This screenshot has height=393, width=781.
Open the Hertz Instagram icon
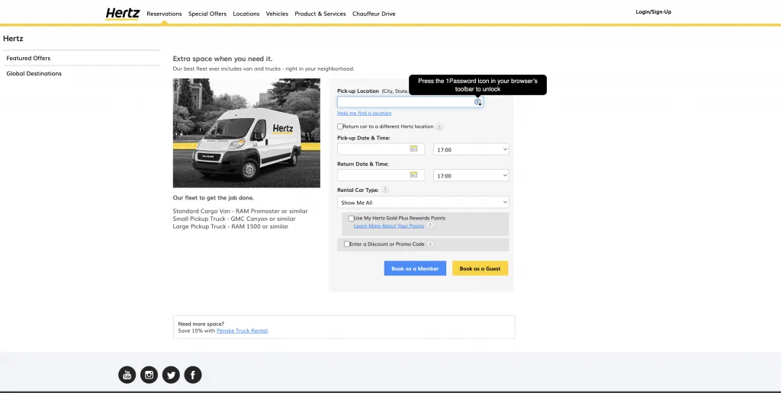click(149, 375)
